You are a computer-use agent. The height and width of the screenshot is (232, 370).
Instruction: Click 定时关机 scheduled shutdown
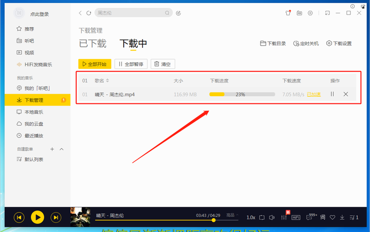(306, 44)
